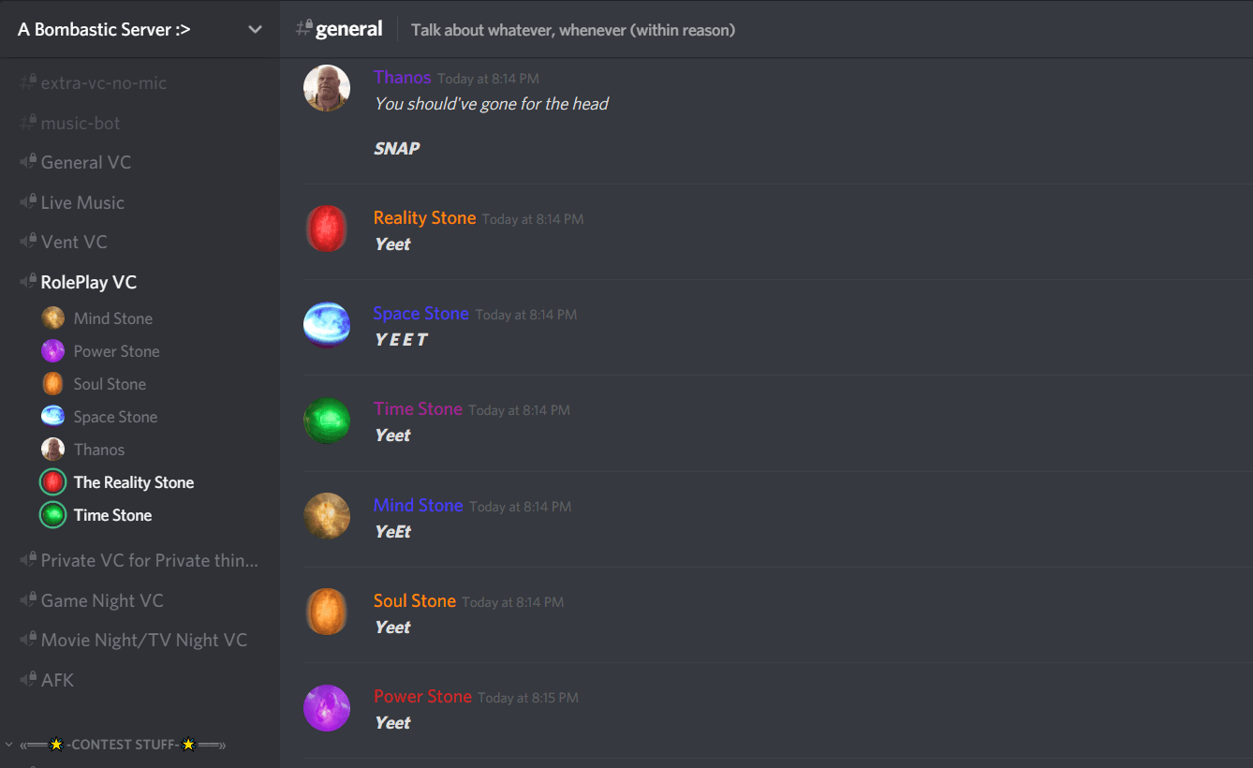The width and height of the screenshot is (1253, 768).
Task: Click Space Stone's blue avatar in chat
Action: click(327, 325)
